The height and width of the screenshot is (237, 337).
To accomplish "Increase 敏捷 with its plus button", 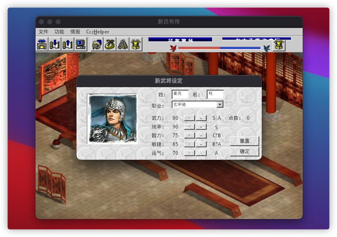I will 189,144.
